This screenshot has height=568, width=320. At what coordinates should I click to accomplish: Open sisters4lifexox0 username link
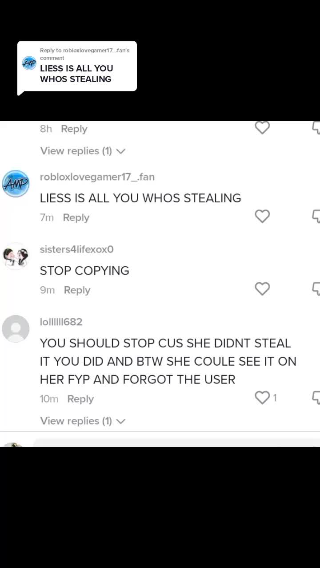77,249
